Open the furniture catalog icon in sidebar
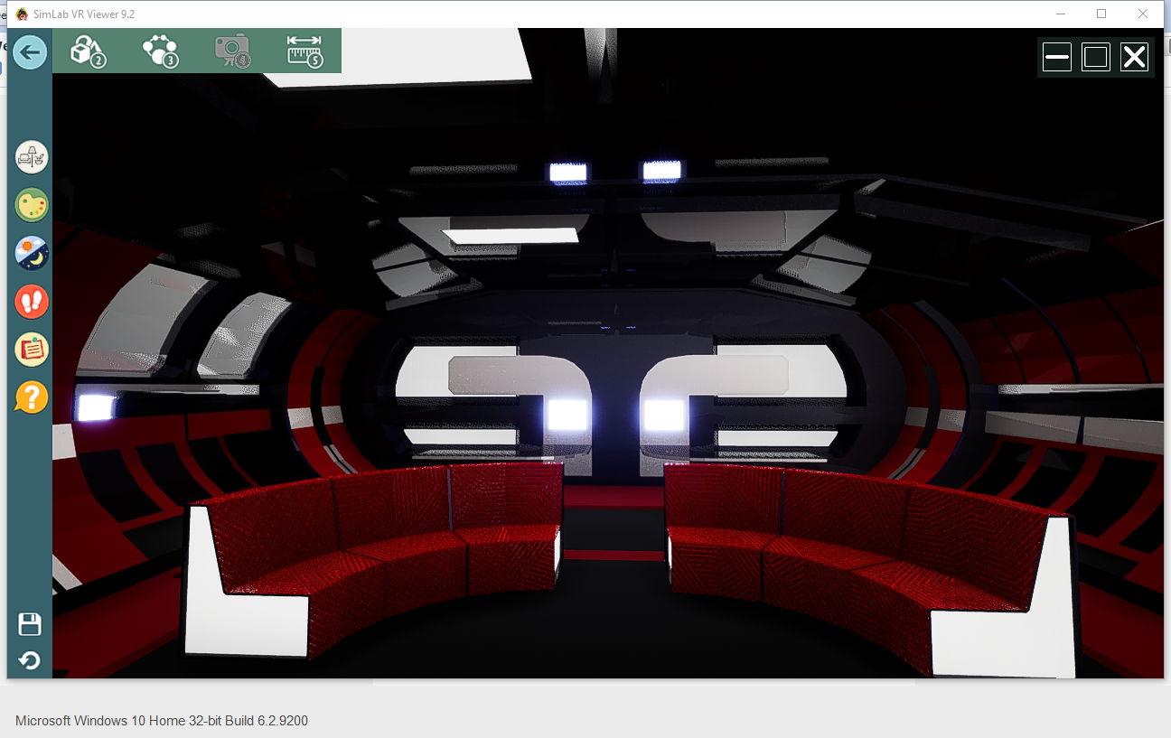The image size is (1171, 738). coord(32,157)
